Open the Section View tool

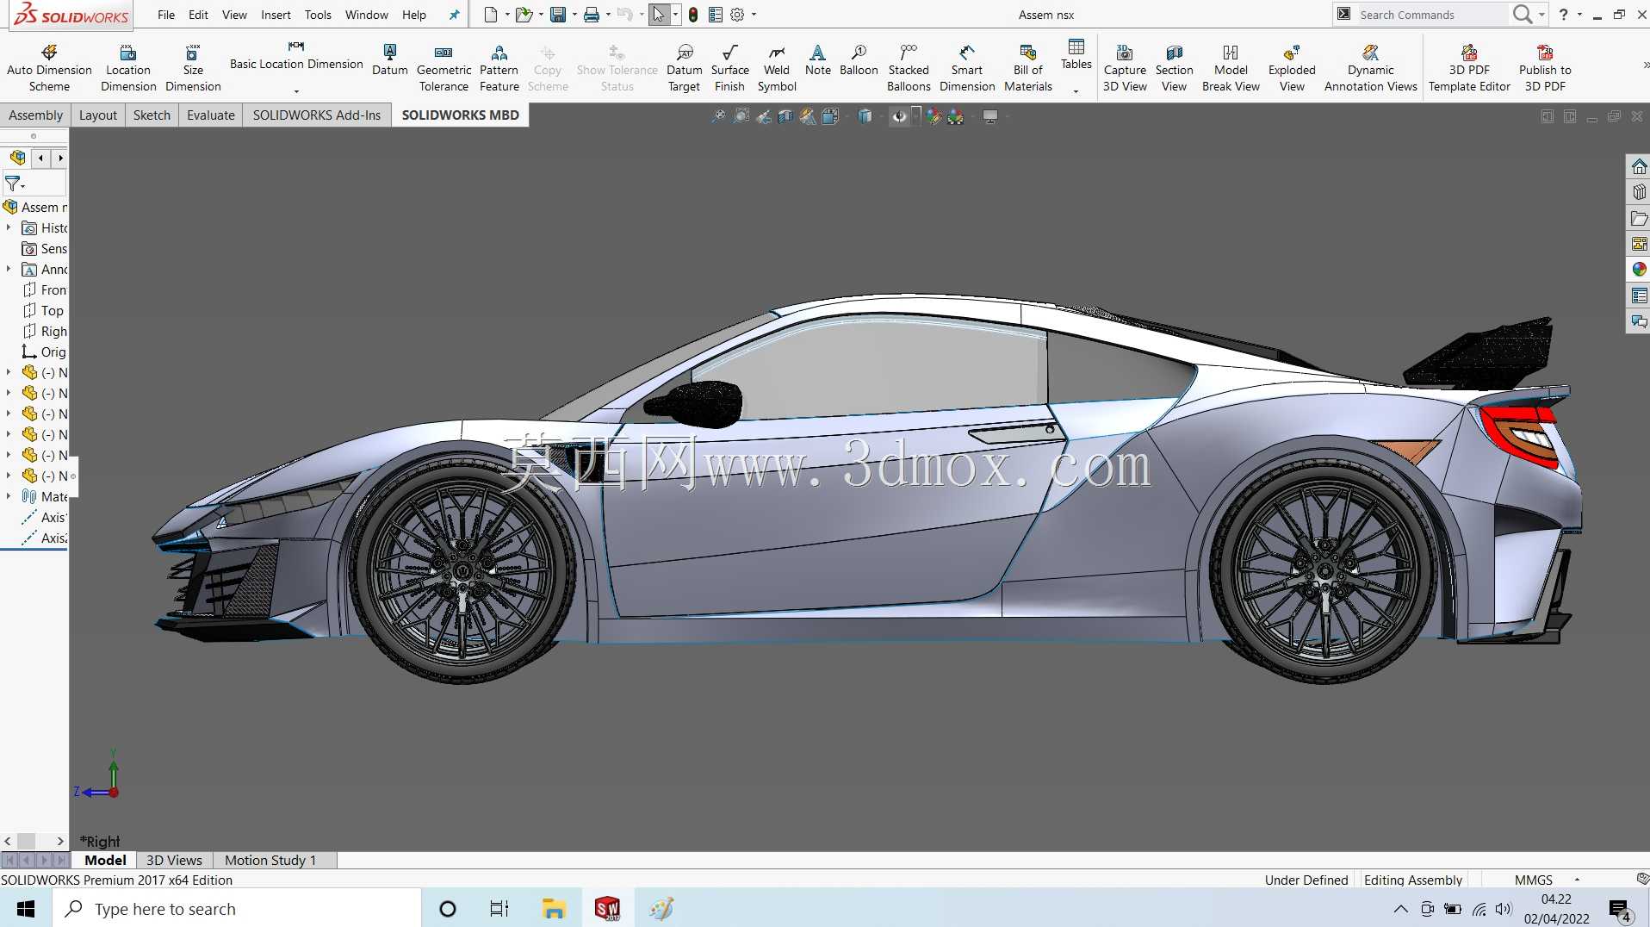click(1174, 68)
